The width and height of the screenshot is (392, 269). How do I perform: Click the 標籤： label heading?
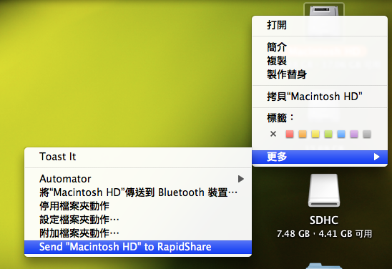(280, 118)
